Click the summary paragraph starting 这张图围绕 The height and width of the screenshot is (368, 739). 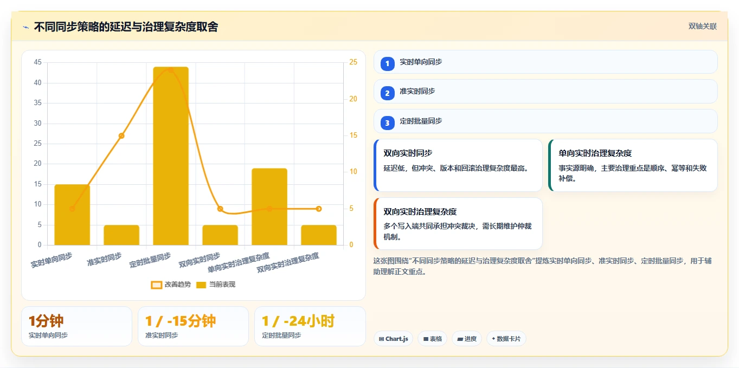tap(542, 266)
